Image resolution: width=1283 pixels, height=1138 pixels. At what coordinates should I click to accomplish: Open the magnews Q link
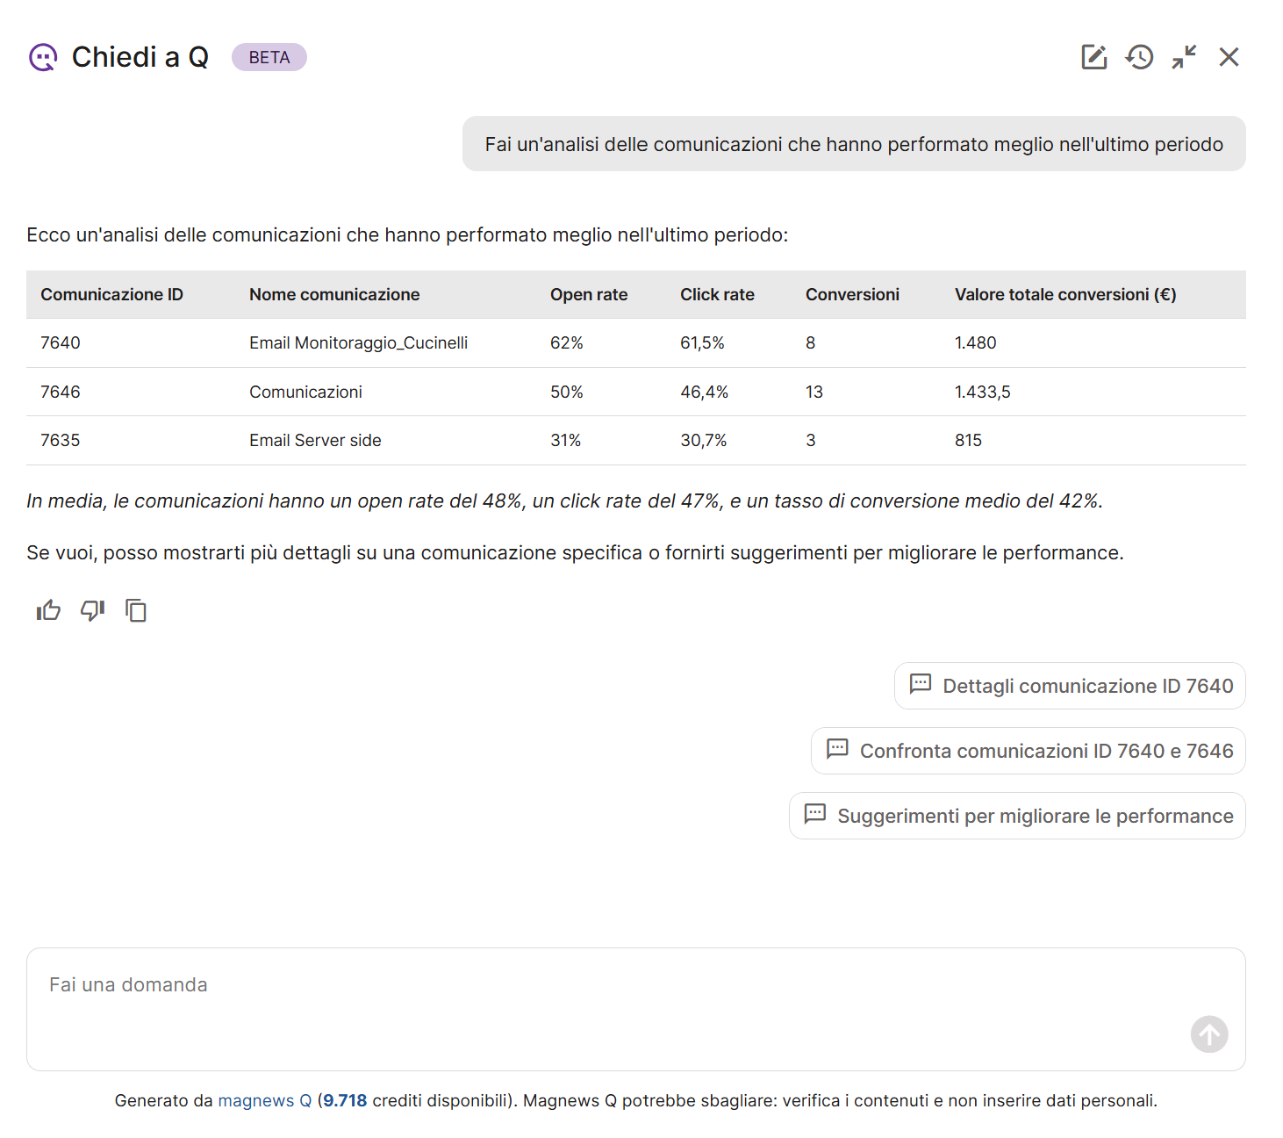pyautogui.click(x=264, y=1100)
